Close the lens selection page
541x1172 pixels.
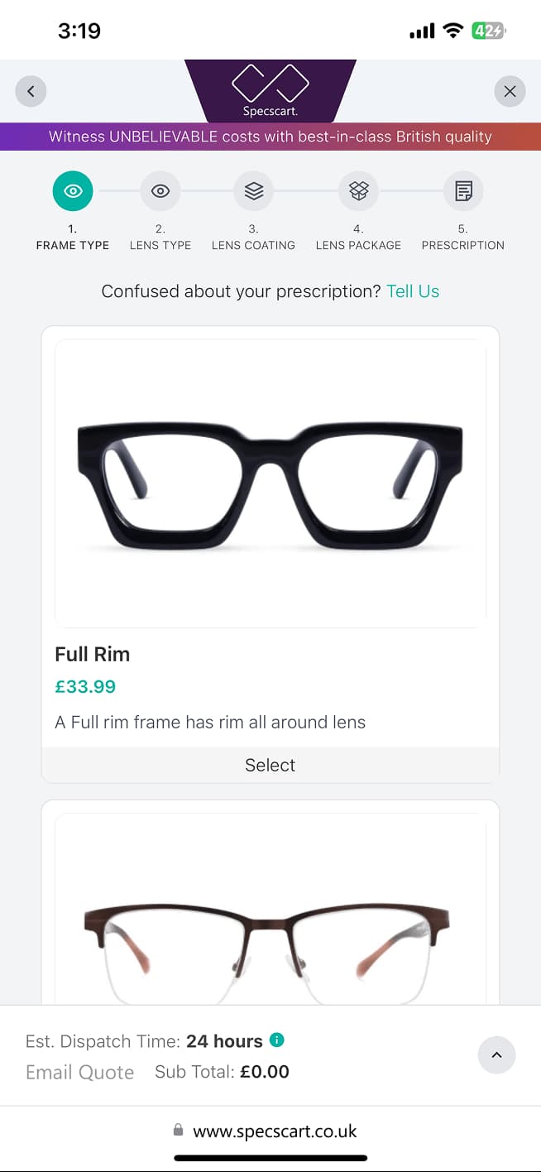coord(510,91)
